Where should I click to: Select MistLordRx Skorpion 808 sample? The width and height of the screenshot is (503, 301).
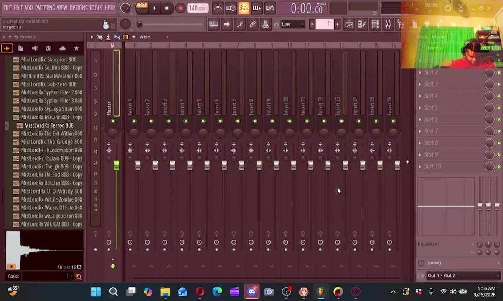(x=48, y=59)
